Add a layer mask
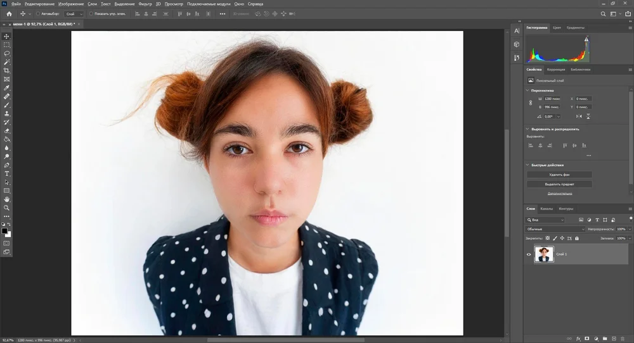The image size is (634, 343). coord(587,339)
